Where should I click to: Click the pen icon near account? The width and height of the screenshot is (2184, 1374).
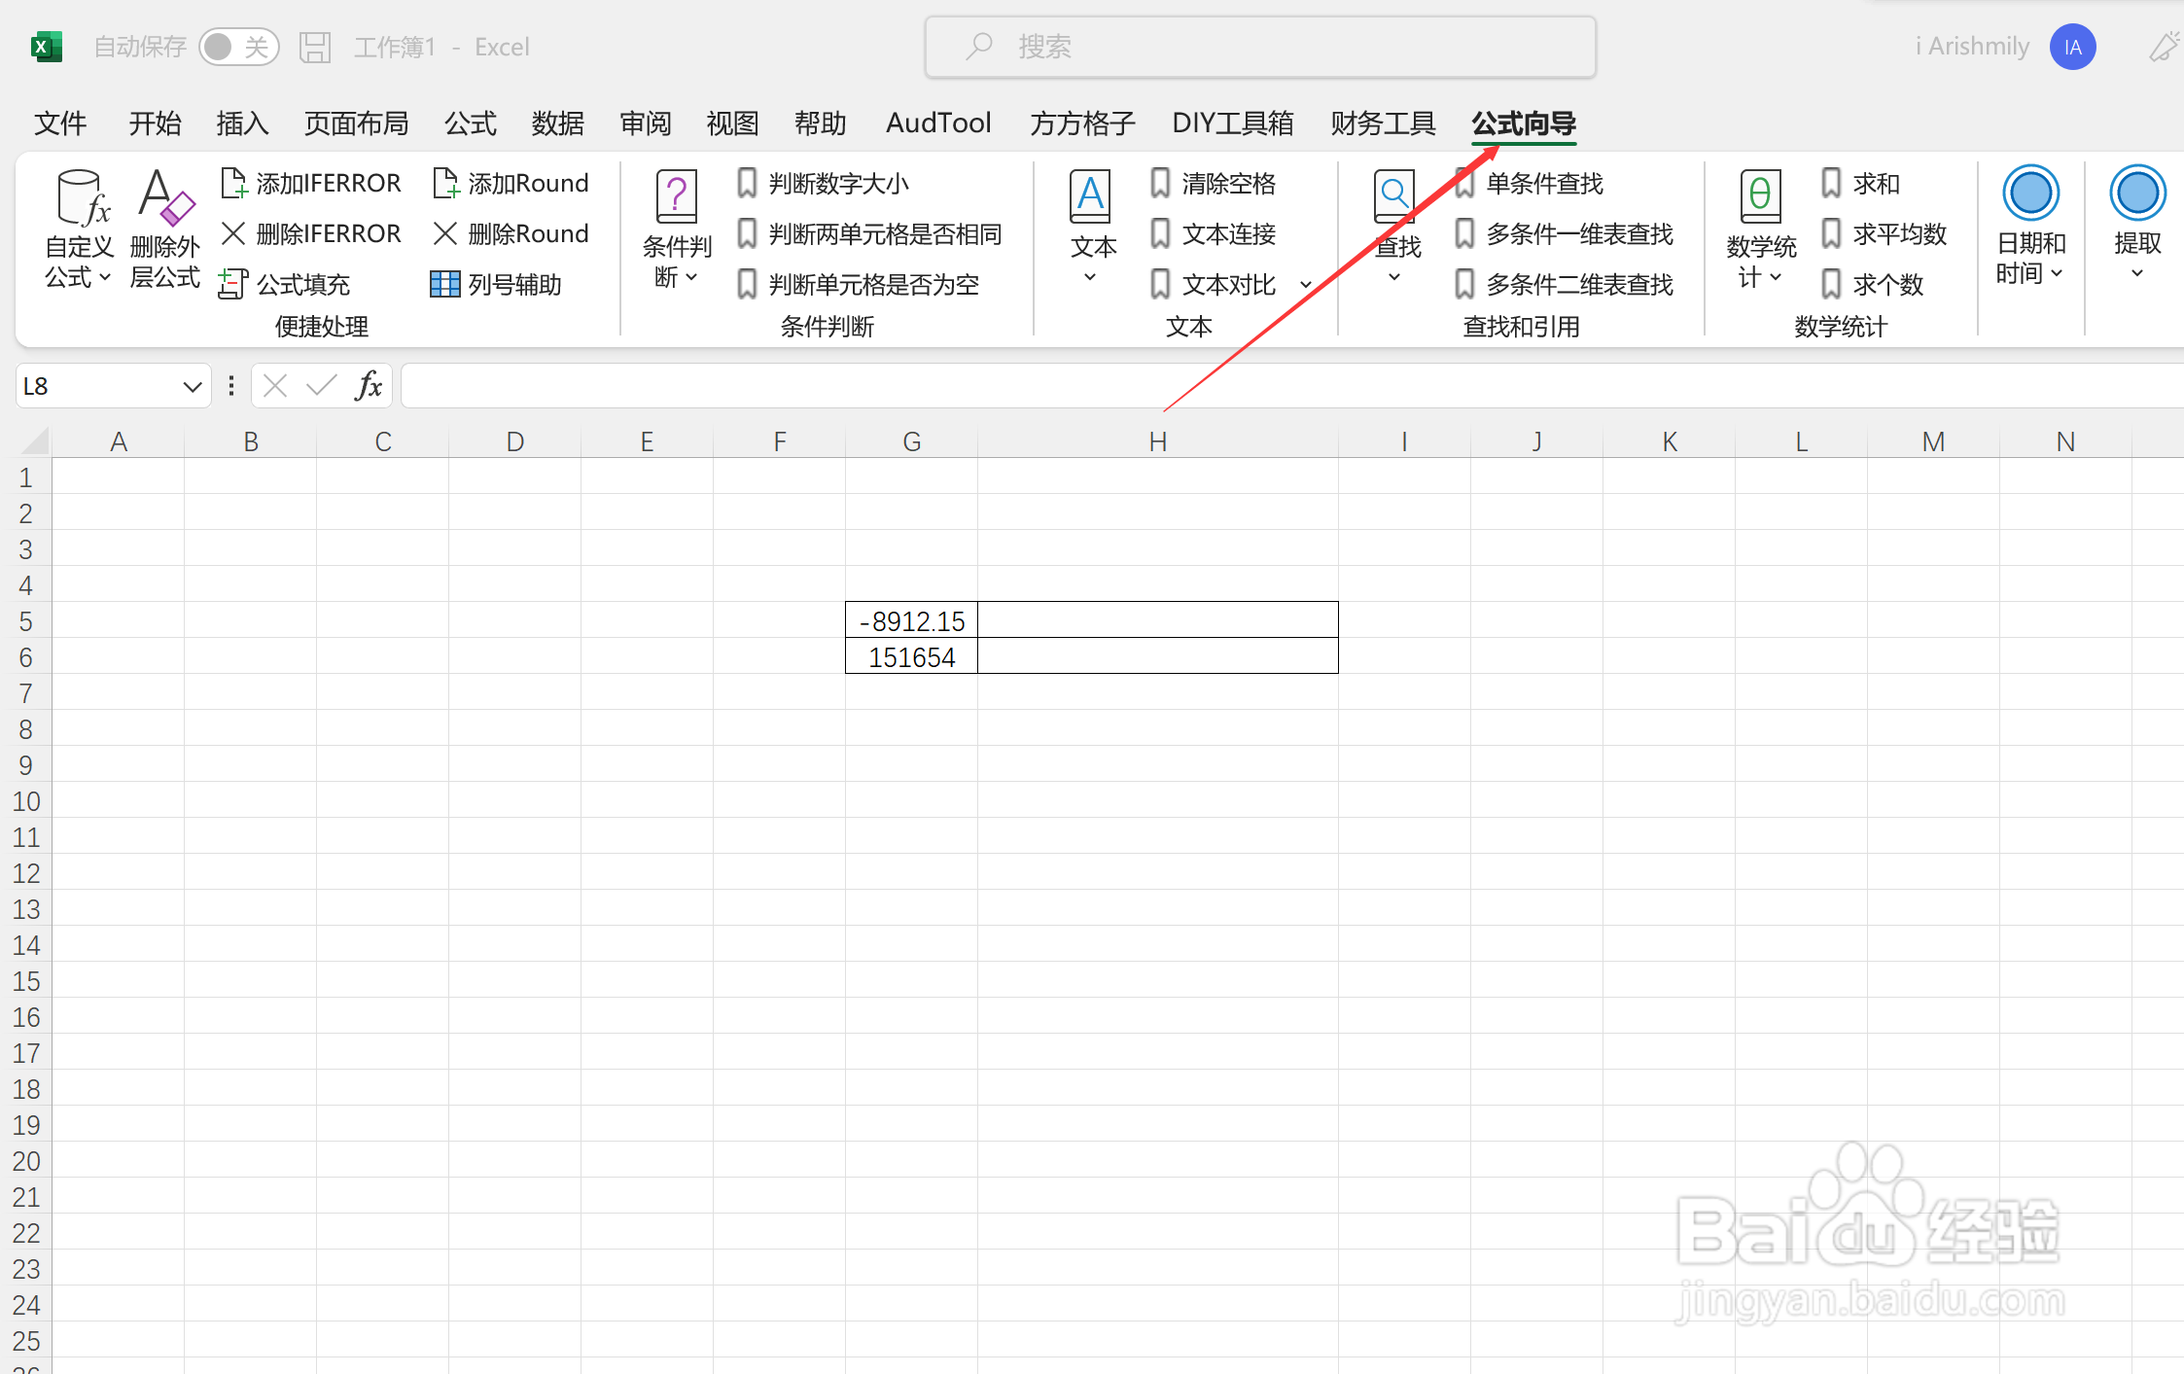[2164, 47]
